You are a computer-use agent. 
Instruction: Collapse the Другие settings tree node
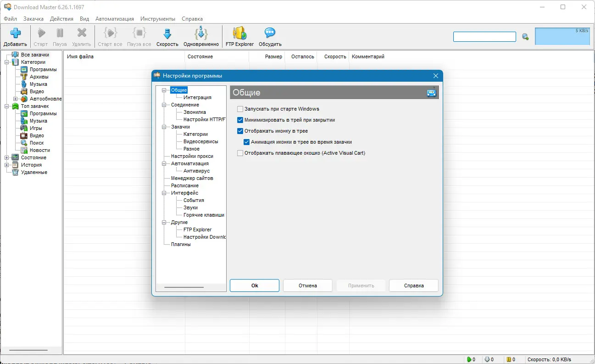point(164,222)
